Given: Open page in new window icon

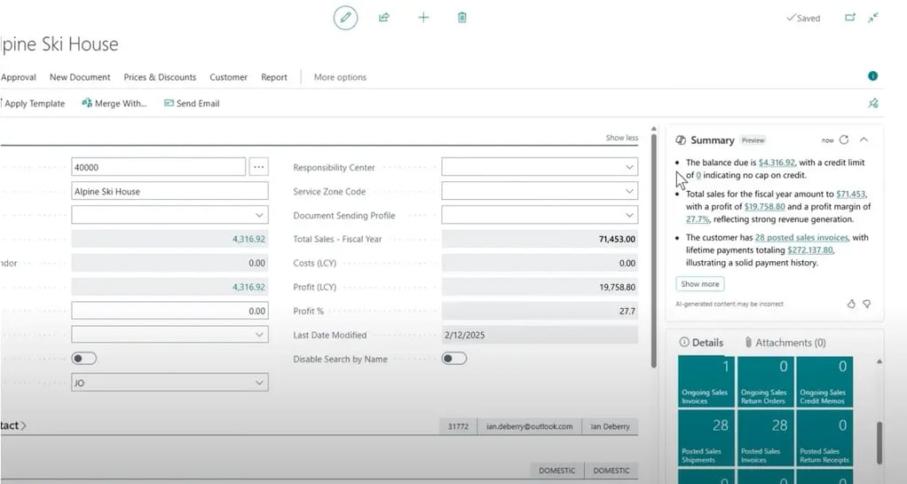Looking at the screenshot, I should click(849, 18).
